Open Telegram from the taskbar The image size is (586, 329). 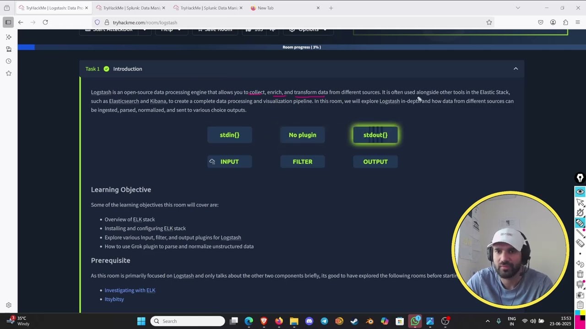click(324, 321)
